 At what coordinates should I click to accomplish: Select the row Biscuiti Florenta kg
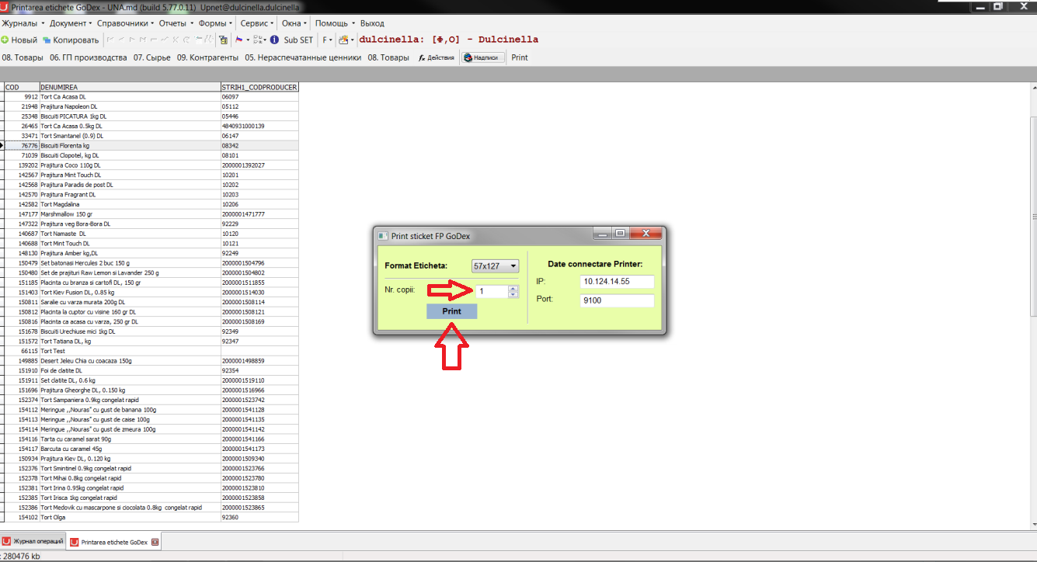pos(151,145)
